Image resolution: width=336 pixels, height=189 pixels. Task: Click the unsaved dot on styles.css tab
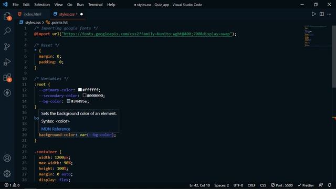point(81,14)
